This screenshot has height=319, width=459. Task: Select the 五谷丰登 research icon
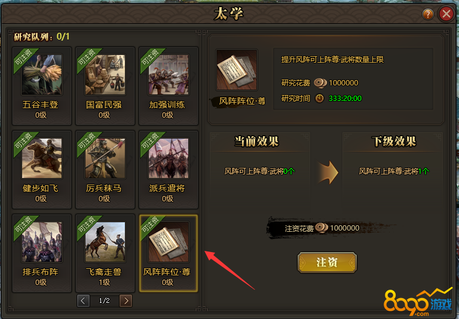(42, 75)
